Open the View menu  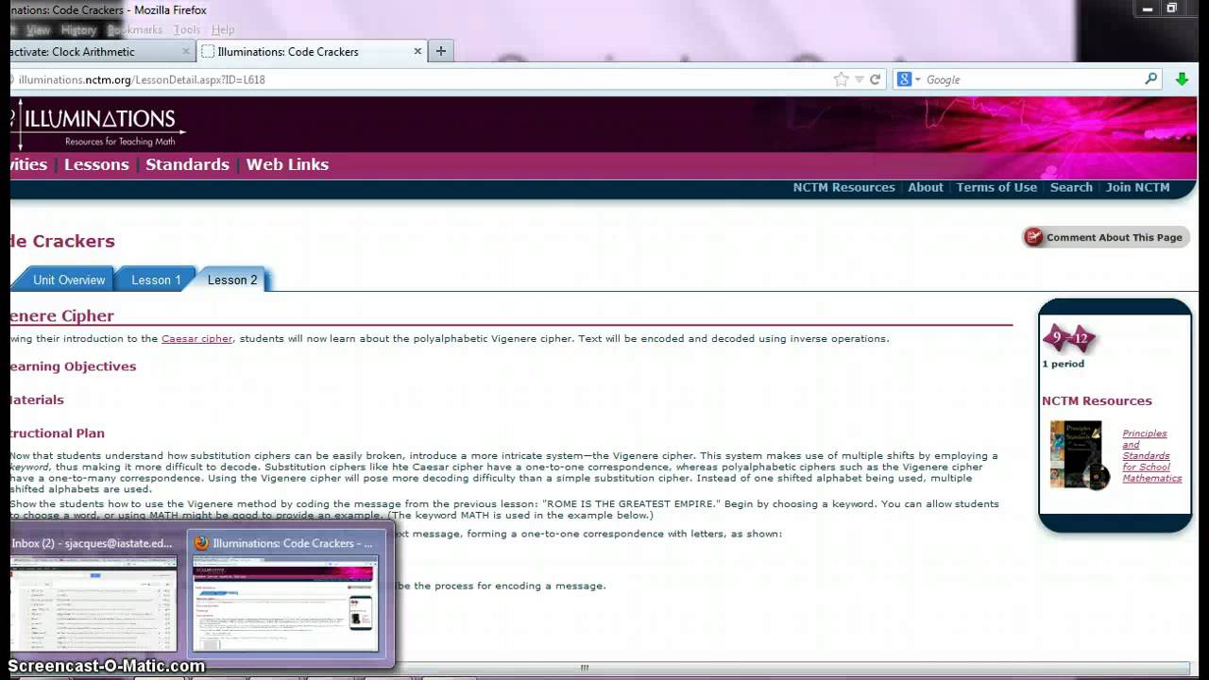pyautogui.click(x=38, y=30)
